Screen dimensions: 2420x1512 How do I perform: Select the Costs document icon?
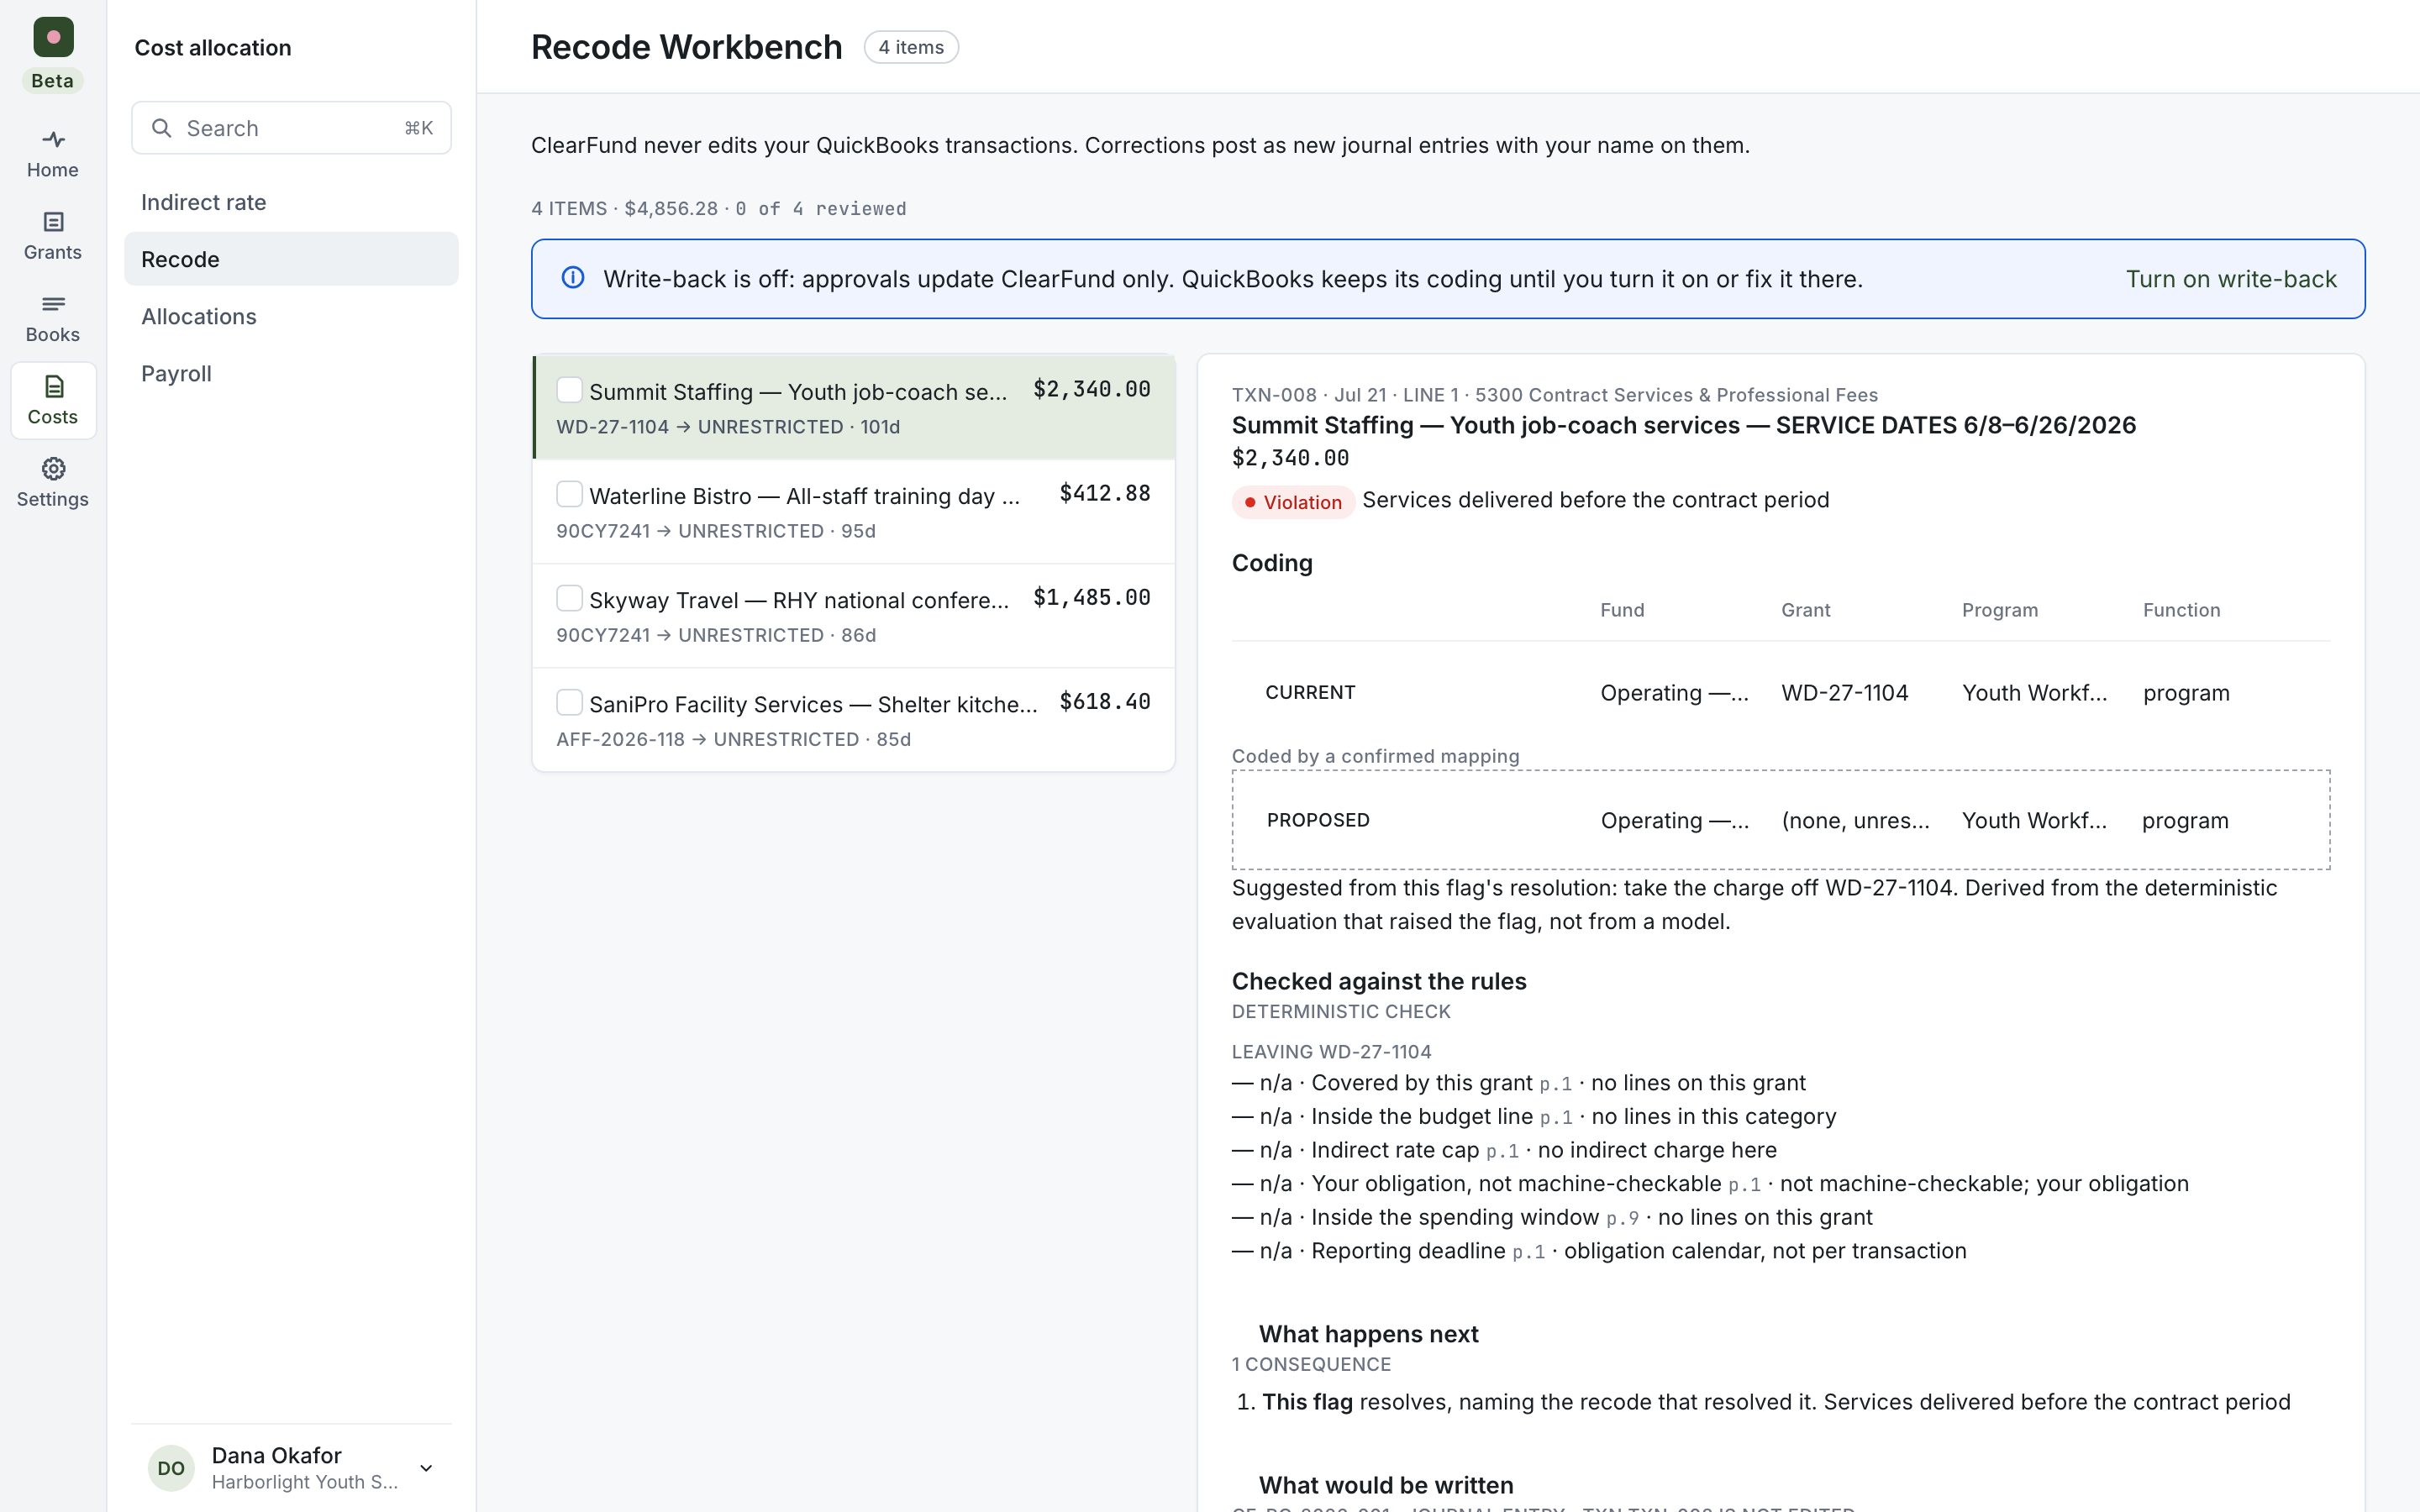tap(53, 386)
